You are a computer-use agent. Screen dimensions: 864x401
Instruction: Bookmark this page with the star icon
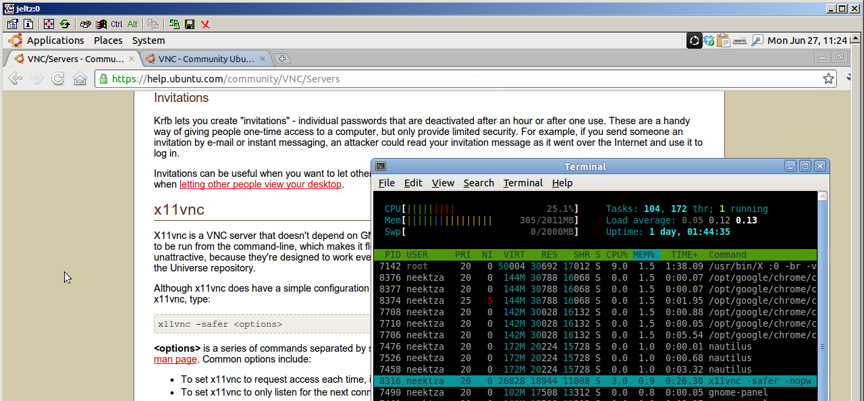(828, 79)
